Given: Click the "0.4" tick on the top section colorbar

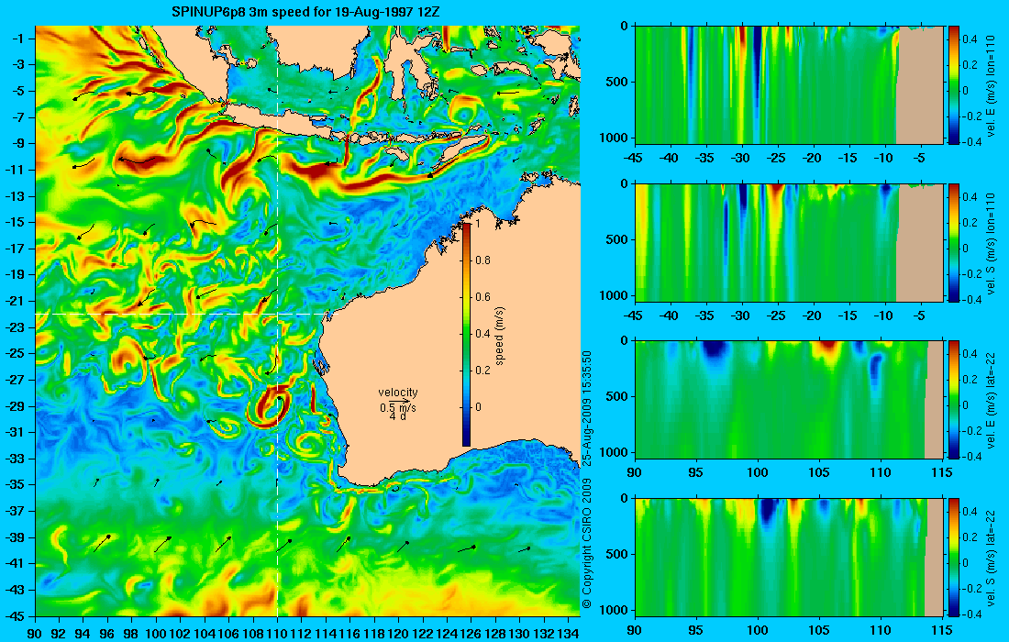Looking at the screenshot, I should point(970,39).
